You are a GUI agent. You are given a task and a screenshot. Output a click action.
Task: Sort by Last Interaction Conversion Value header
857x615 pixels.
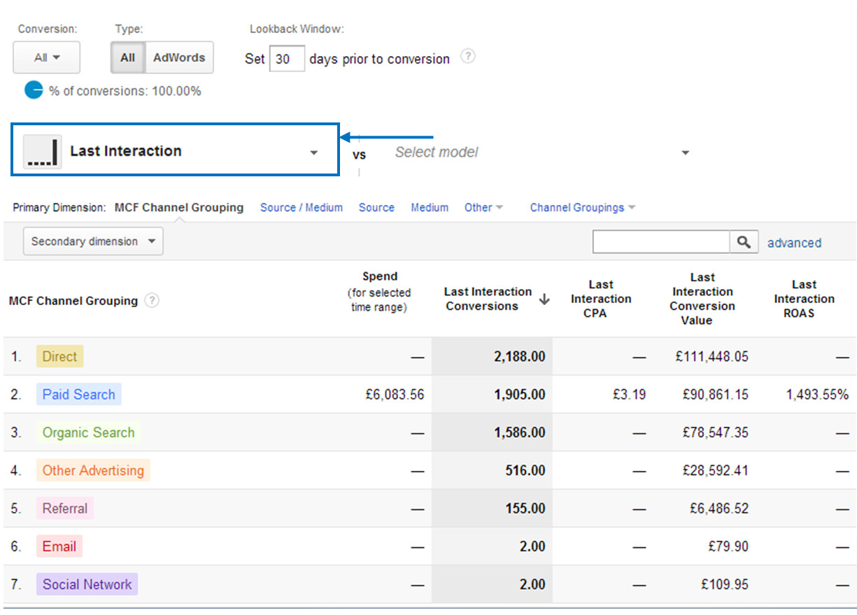tap(702, 299)
